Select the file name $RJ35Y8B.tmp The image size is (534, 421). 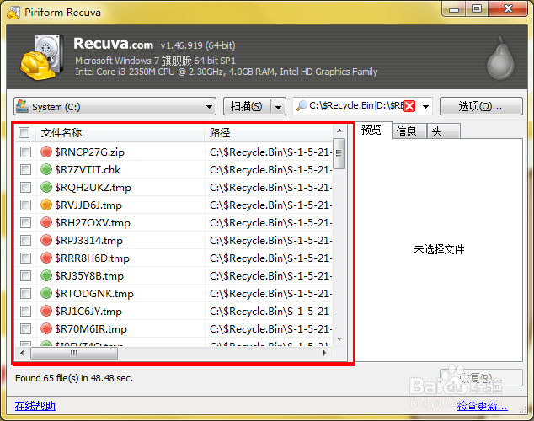tap(89, 275)
